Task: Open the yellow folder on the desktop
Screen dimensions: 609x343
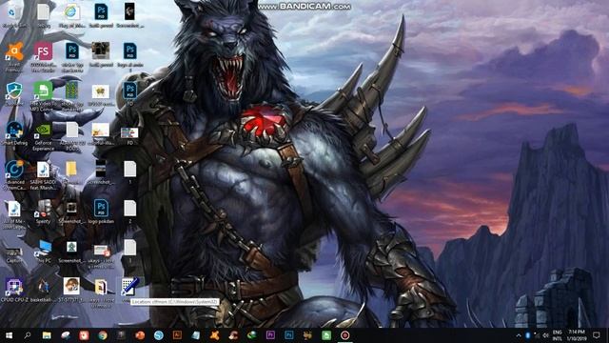Action: (71, 169)
